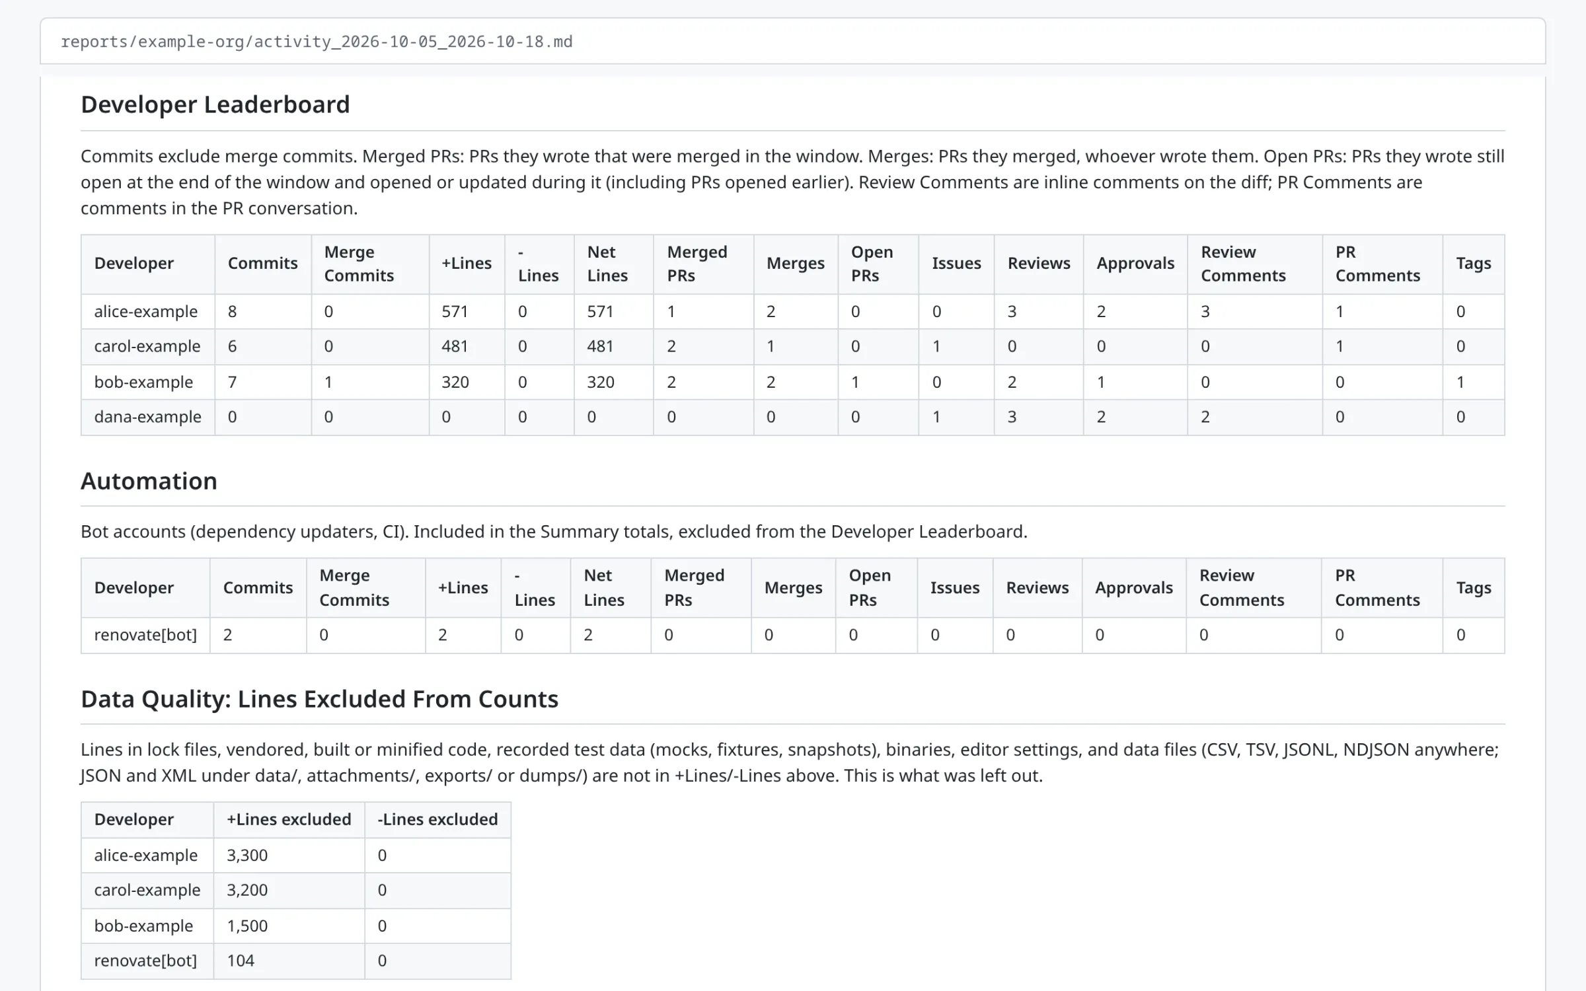Click Review Comments header in leaderboard table

coord(1243,264)
